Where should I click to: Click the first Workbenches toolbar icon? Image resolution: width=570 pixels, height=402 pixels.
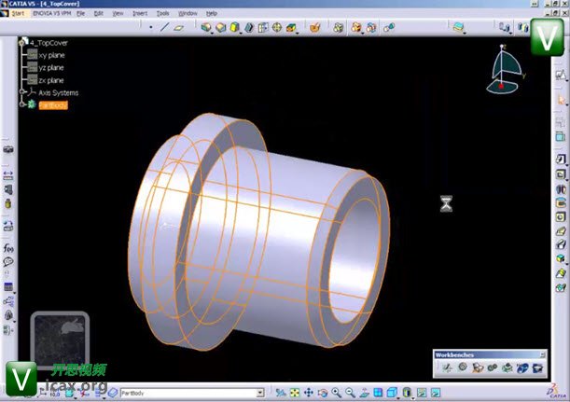[x=446, y=367]
